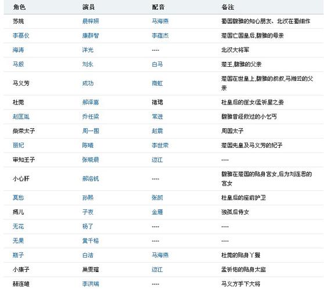Image resolution: width=324 pixels, height=290 pixels.
Task: Open the 无果 character link
Action: point(18,241)
